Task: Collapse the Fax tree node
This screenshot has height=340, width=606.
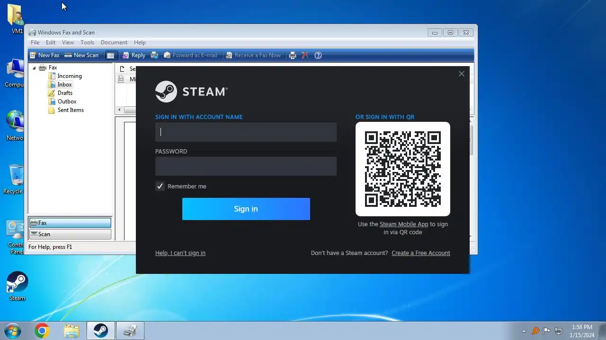Action: 34,68
